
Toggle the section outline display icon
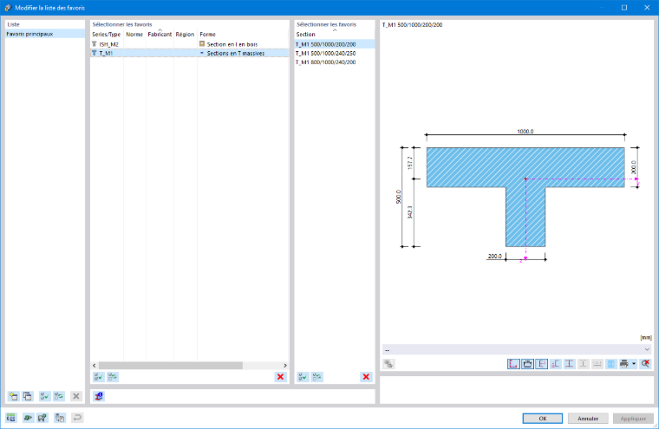(x=513, y=364)
